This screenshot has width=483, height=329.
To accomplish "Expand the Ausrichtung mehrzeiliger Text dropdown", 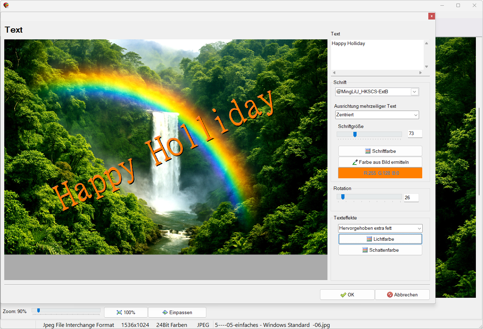I will pos(416,115).
